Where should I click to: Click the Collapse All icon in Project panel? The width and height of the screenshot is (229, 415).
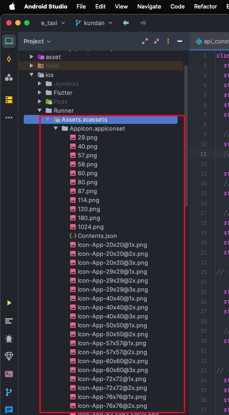click(157, 41)
